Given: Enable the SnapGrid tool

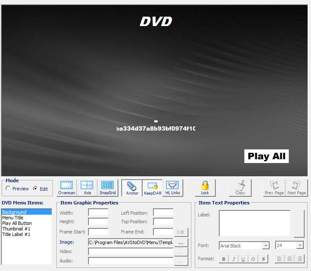Looking at the screenshot, I should click(108, 188).
